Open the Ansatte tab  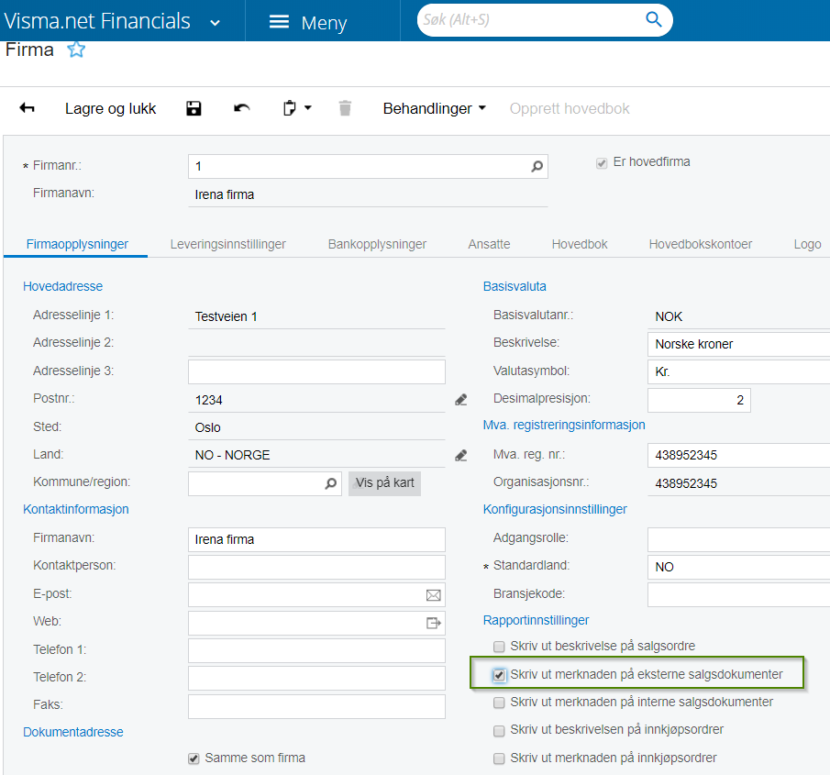489,244
